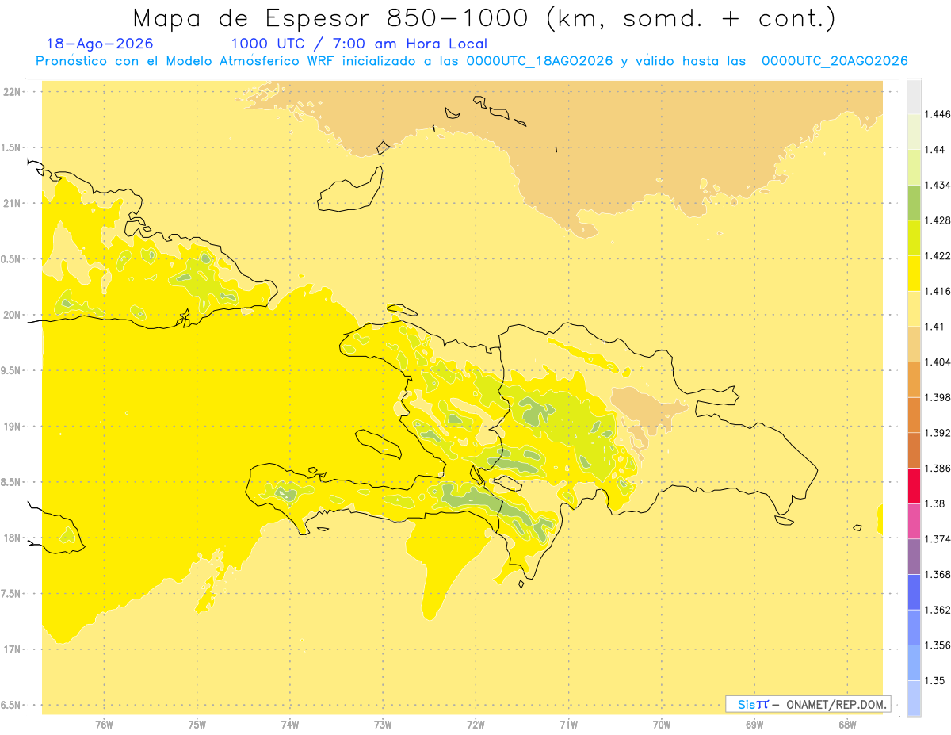Screen dimensions: 951x735
Task: Click the colorbar value '1.428'
Action: pyautogui.click(x=937, y=220)
